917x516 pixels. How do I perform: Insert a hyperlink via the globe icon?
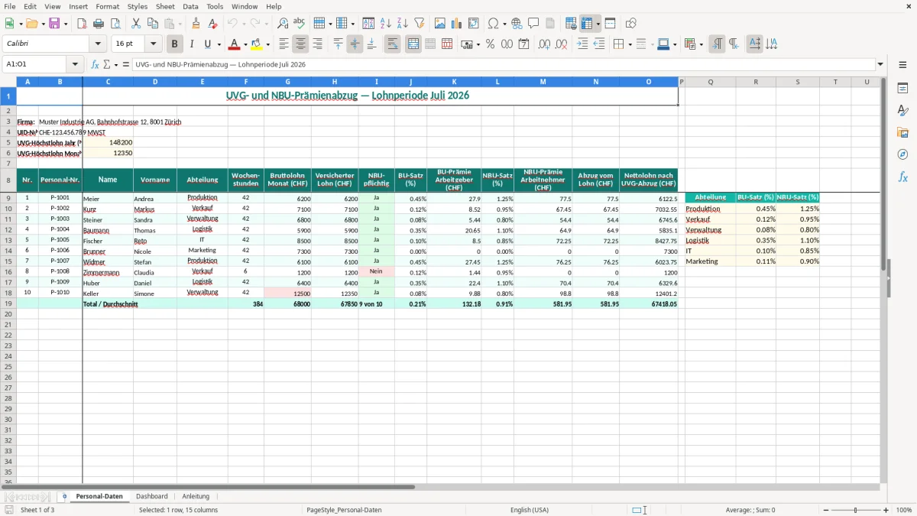(517, 24)
